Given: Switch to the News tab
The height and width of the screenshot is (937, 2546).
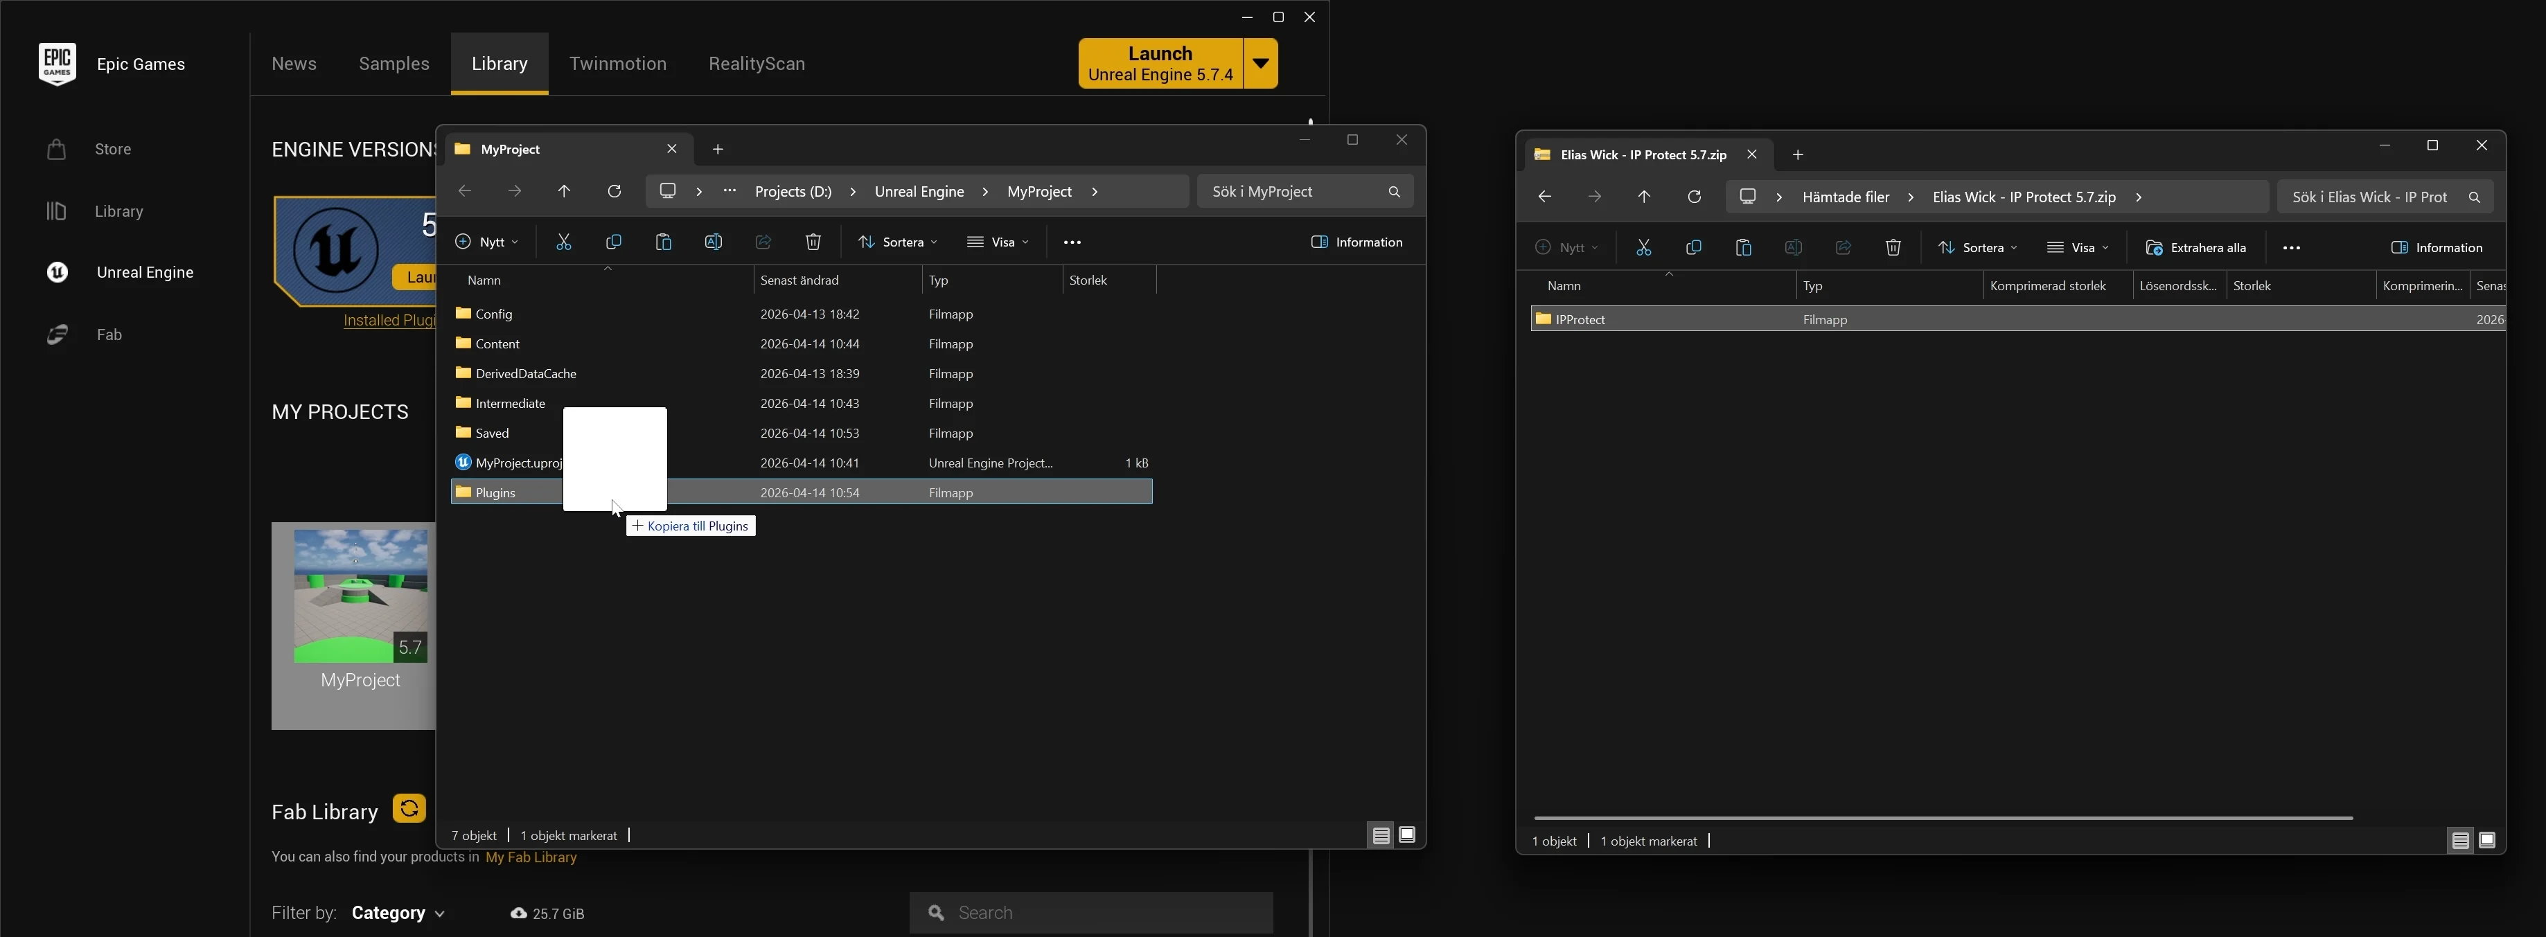Looking at the screenshot, I should pos(294,64).
